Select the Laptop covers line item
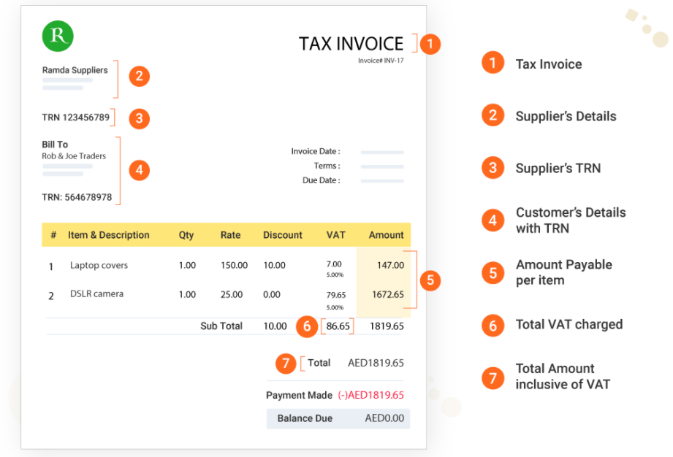This screenshot has height=457, width=673. pyautogui.click(x=99, y=266)
